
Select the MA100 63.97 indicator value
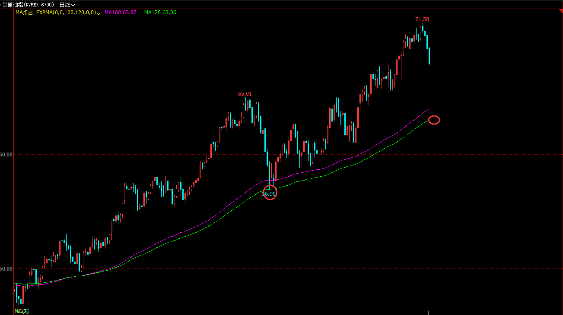point(121,12)
